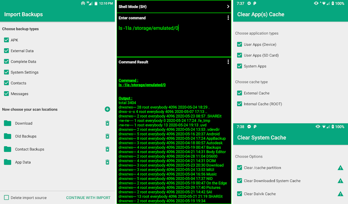348x204 pixels.
Task: Select the AppBackup directory output line
Action: pyautogui.click(x=172, y=138)
